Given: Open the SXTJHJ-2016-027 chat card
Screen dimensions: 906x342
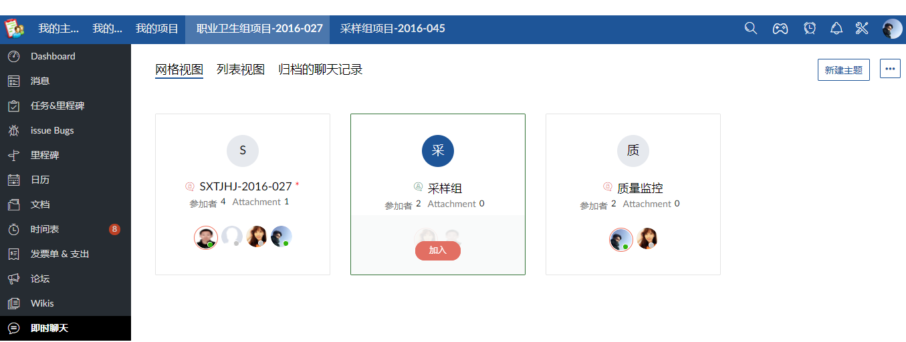Looking at the screenshot, I should tap(243, 194).
